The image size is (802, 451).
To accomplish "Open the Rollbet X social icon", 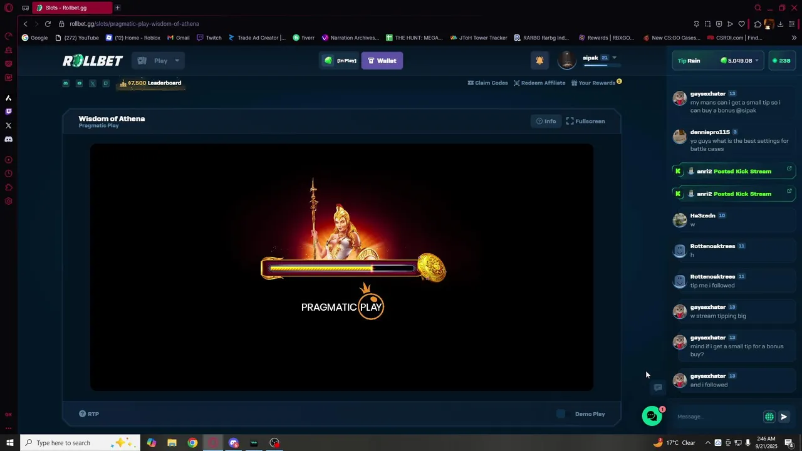I will [x=92, y=83].
